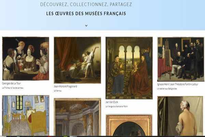The height and width of the screenshot is (137, 205).
Task: Click the Jan Van Eyck artist link
Action: coord(112,102)
